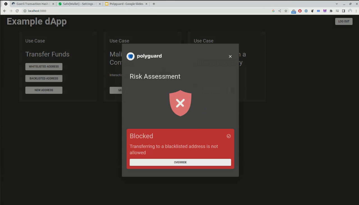Expand the tab search dropdown arrow
The image size is (359, 205).
tap(337, 4)
